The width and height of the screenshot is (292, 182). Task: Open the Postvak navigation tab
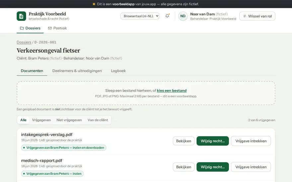(x=57, y=28)
